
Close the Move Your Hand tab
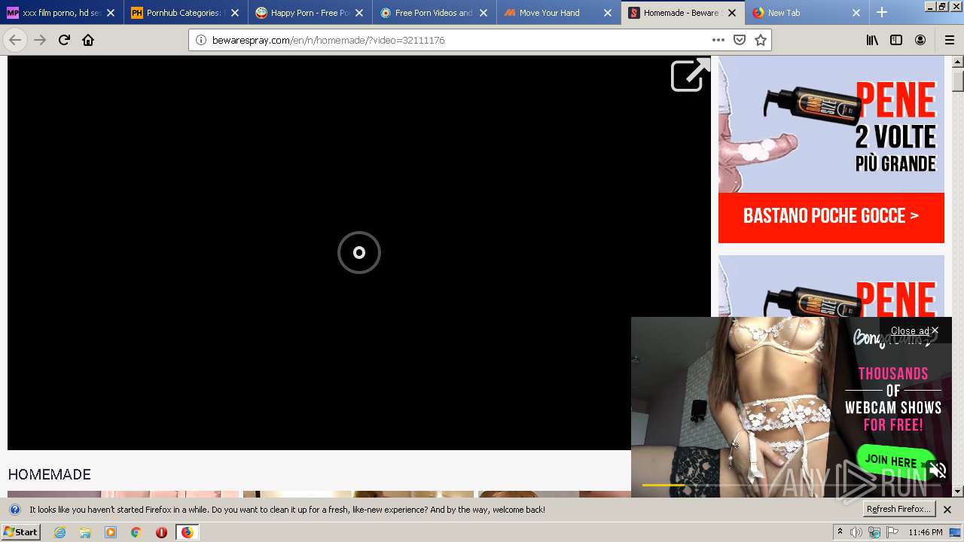click(608, 13)
